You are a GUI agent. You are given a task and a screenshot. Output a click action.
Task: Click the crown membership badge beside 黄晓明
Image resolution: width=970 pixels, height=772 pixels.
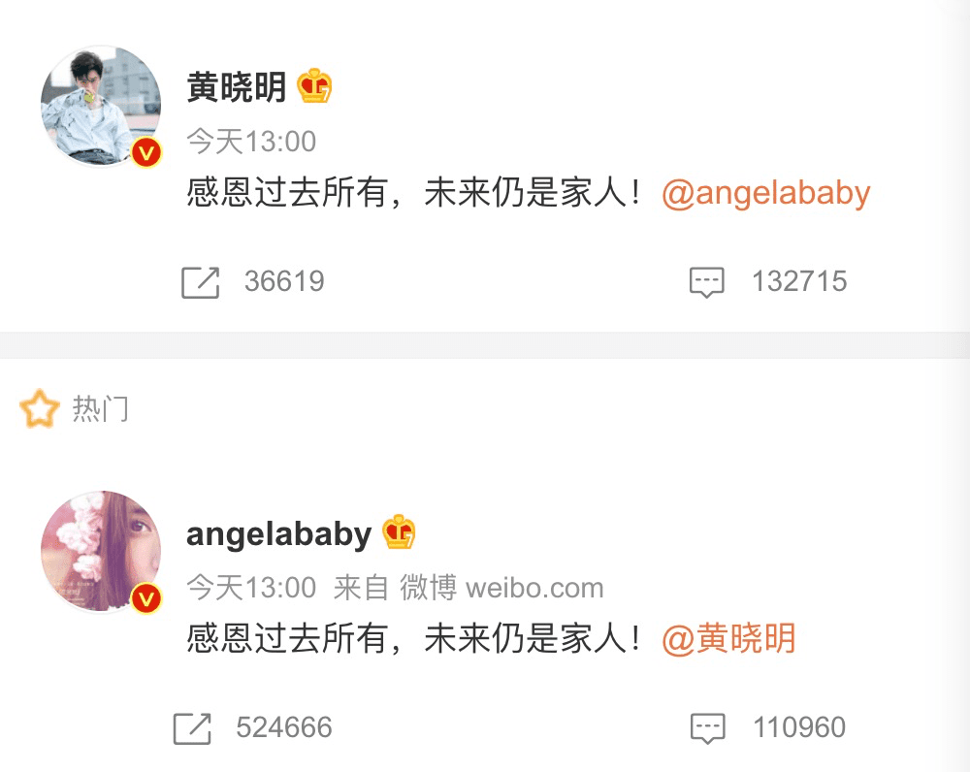point(314,86)
